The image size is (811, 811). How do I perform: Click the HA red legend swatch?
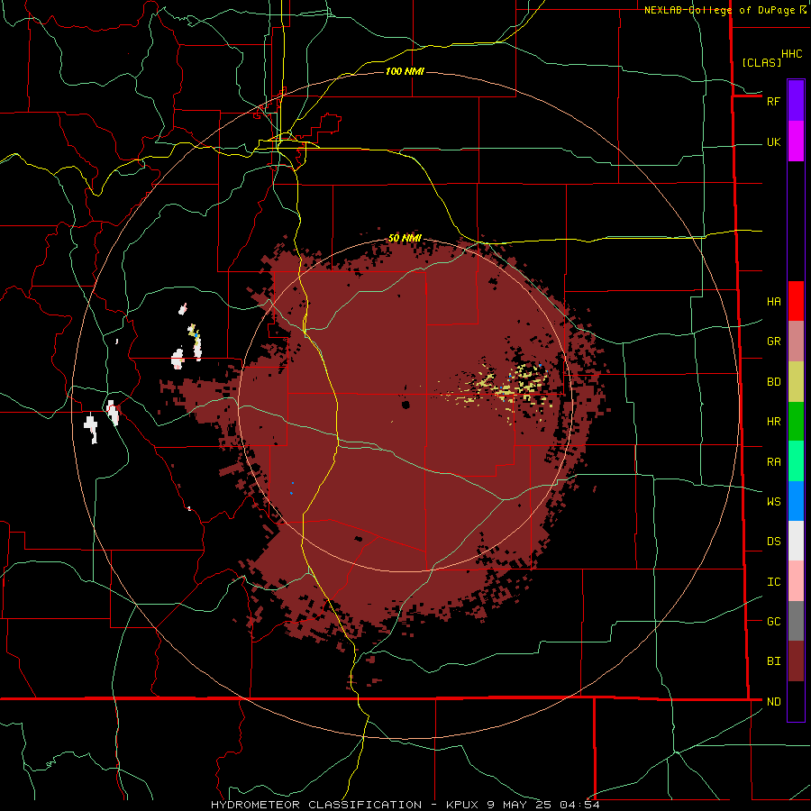(x=796, y=301)
